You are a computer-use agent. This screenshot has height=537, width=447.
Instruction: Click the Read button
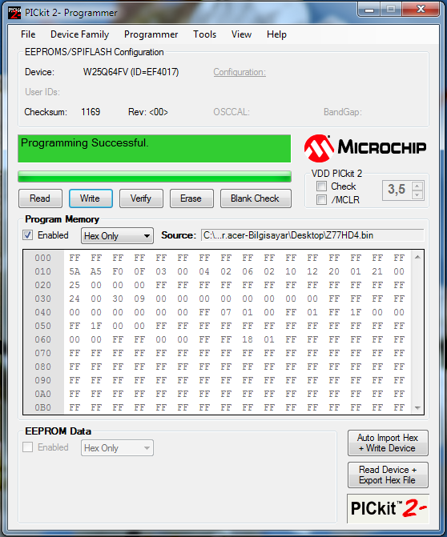(40, 198)
